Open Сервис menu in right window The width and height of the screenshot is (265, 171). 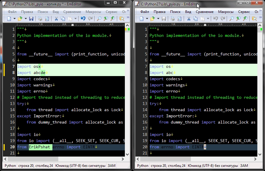pyautogui.click(x=244, y=12)
